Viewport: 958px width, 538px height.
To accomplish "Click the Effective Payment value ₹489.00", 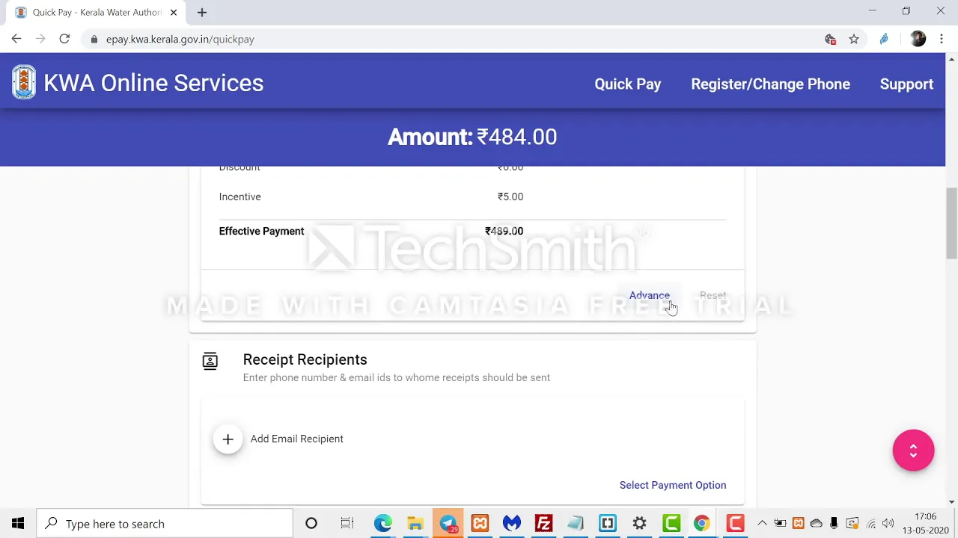I will click(504, 231).
